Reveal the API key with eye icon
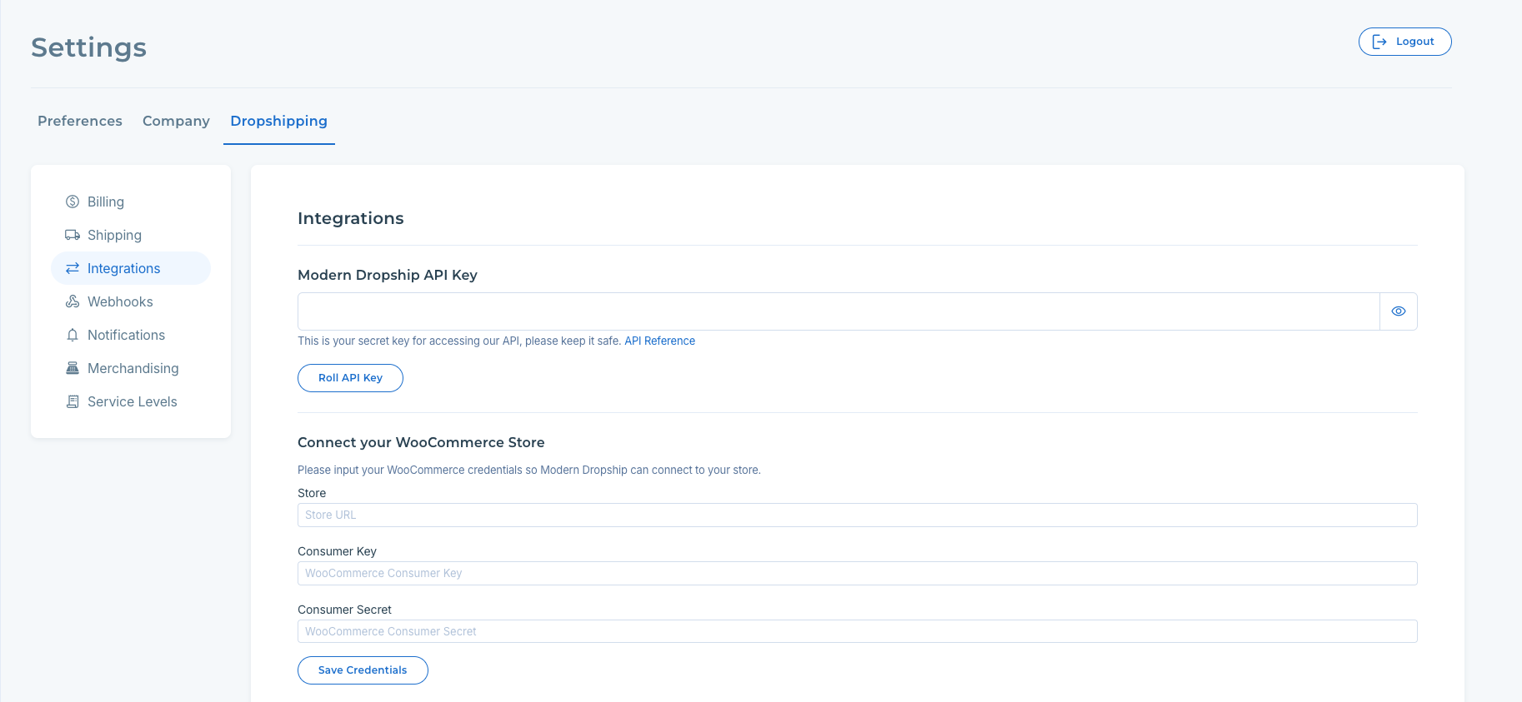Image resolution: width=1522 pixels, height=702 pixels. (x=1399, y=311)
